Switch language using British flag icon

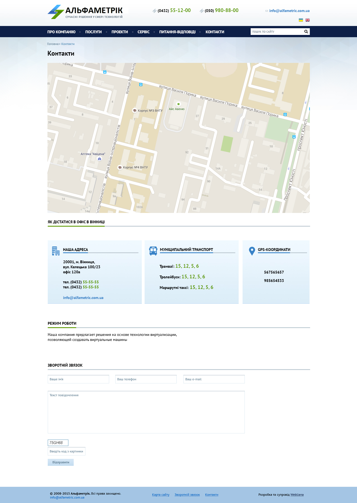click(x=308, y=20)
